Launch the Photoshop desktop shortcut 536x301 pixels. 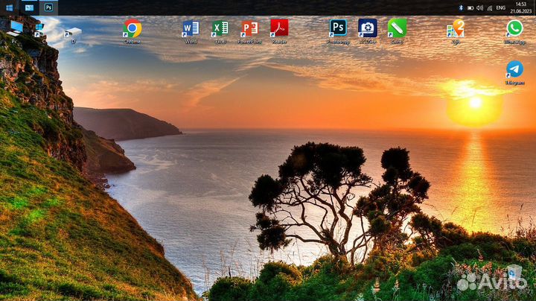pyautogui.click(x=338, y=31)
